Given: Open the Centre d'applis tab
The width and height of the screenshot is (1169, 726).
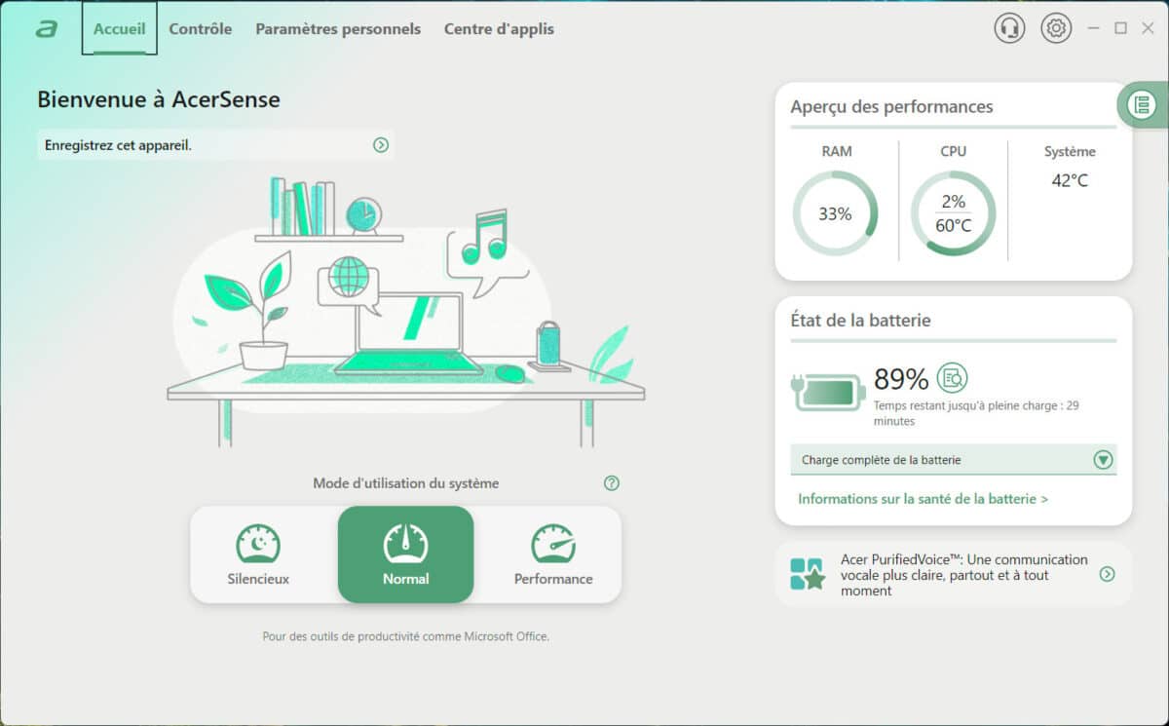Looking at the screenshot, I should click(499, 28).
